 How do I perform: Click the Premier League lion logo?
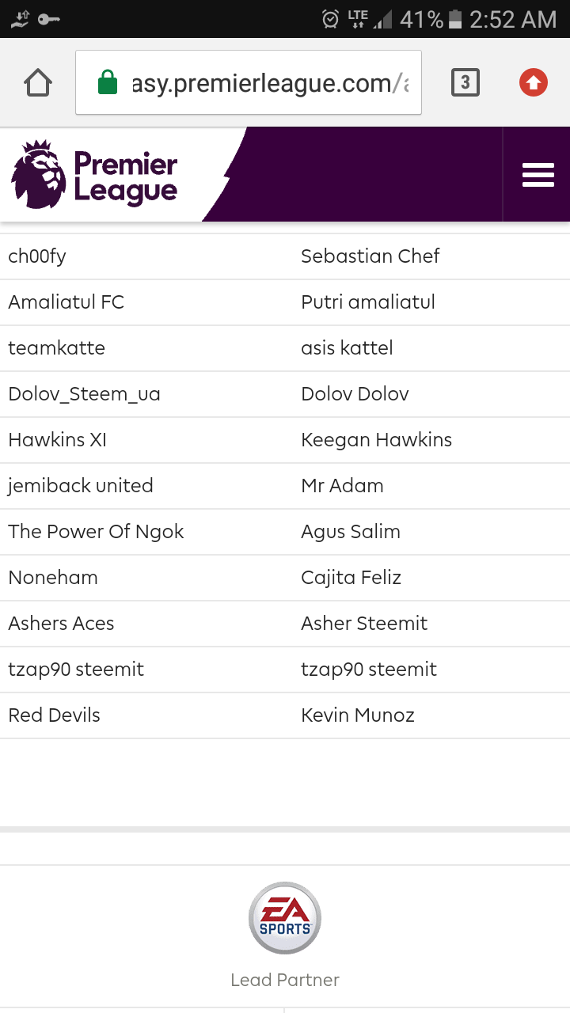click(39, 175)
